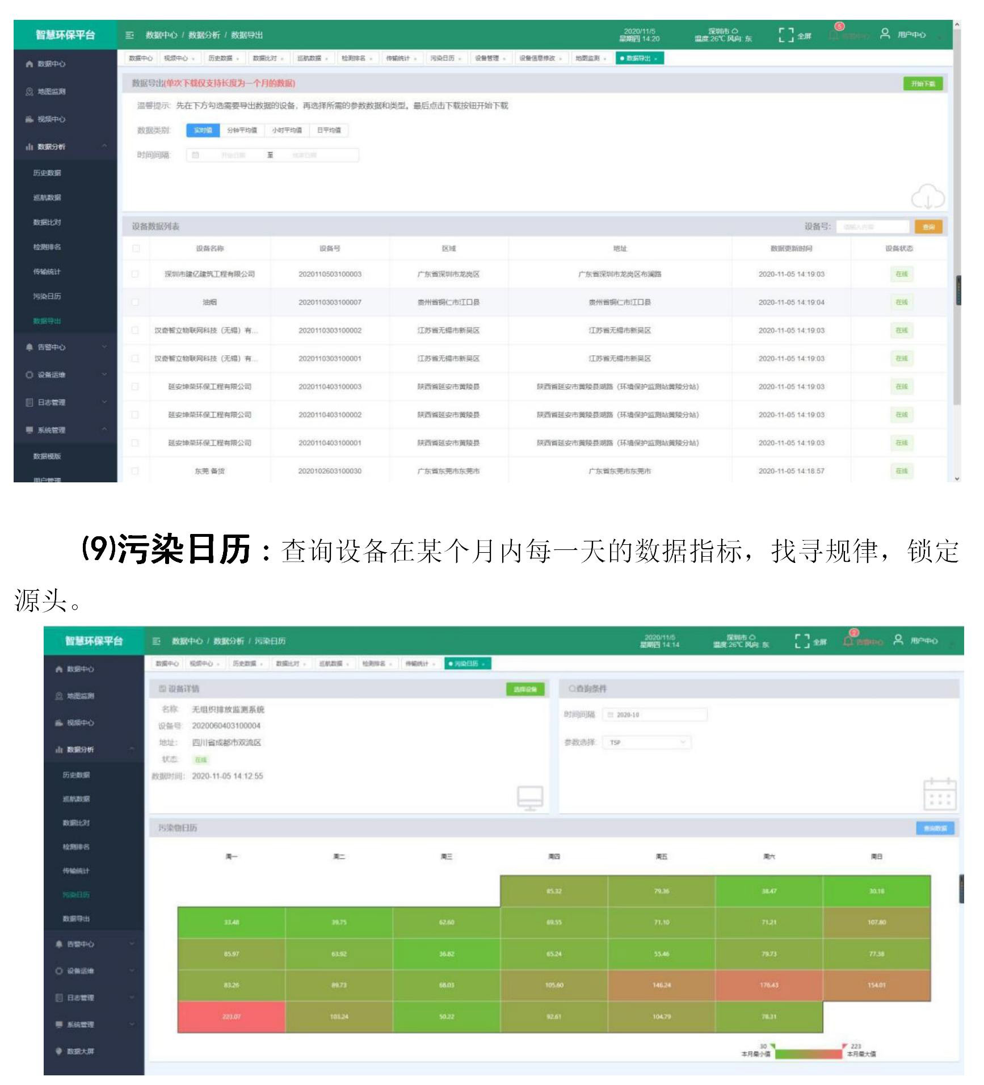Viewport: 984px width, 1085px height.
Task: Select 小时平均值 data type option
Action: (x=287, y=131)
